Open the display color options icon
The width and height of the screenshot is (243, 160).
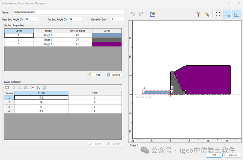(153, 14)
